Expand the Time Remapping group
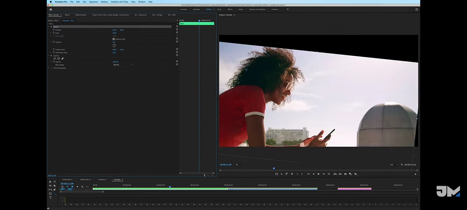Screen dimensions: 467x210 coord(49,68)
